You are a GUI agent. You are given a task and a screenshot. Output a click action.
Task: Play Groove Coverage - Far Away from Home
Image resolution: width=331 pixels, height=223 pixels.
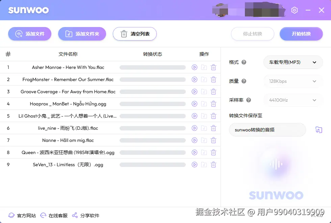point(195,92)
